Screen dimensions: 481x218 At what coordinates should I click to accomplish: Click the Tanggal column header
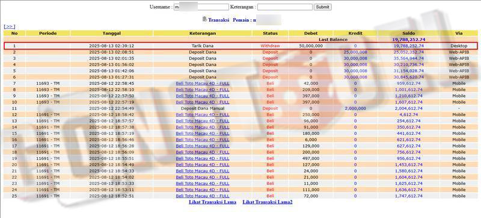[x=112, y=33]
